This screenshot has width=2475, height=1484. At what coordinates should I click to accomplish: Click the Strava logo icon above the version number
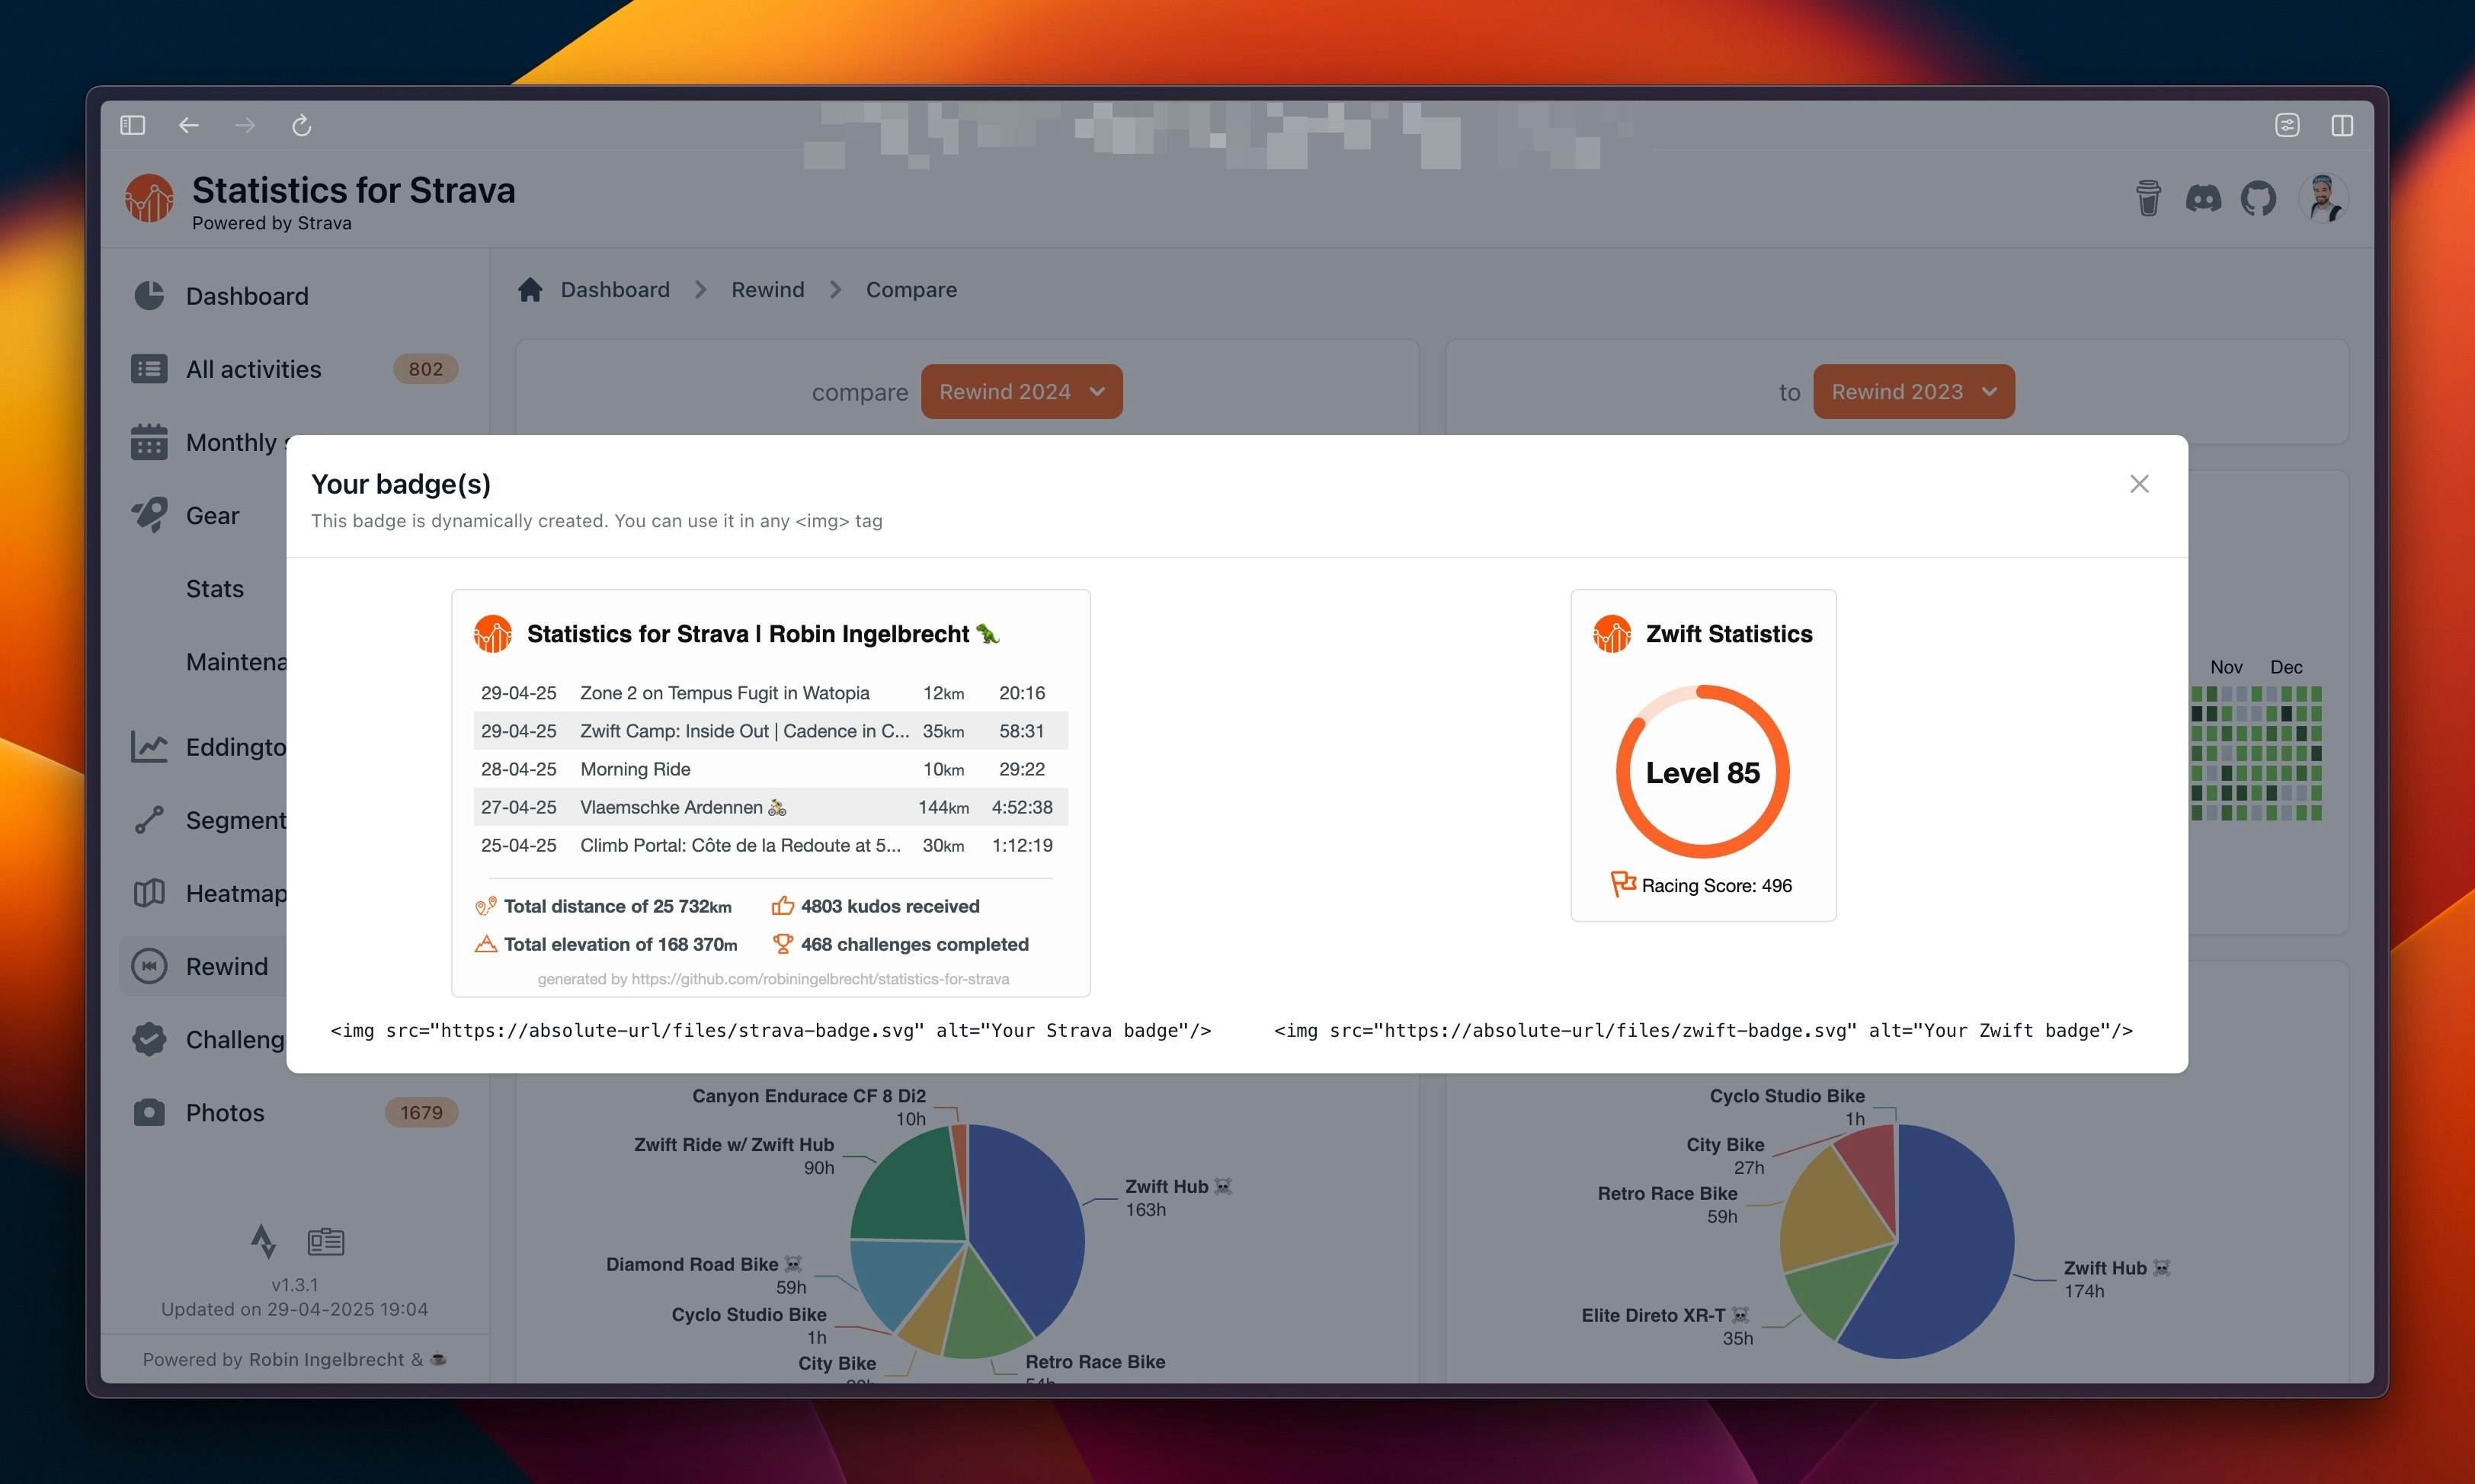[263, 1241]
